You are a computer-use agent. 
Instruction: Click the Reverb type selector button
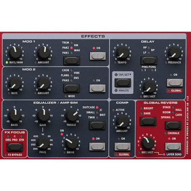pyautogui.click(x=173, y=125)
